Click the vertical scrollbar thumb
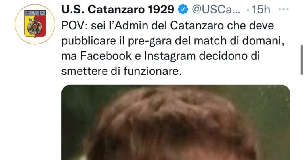Screen dimensions: 305x160 point(302,60)
